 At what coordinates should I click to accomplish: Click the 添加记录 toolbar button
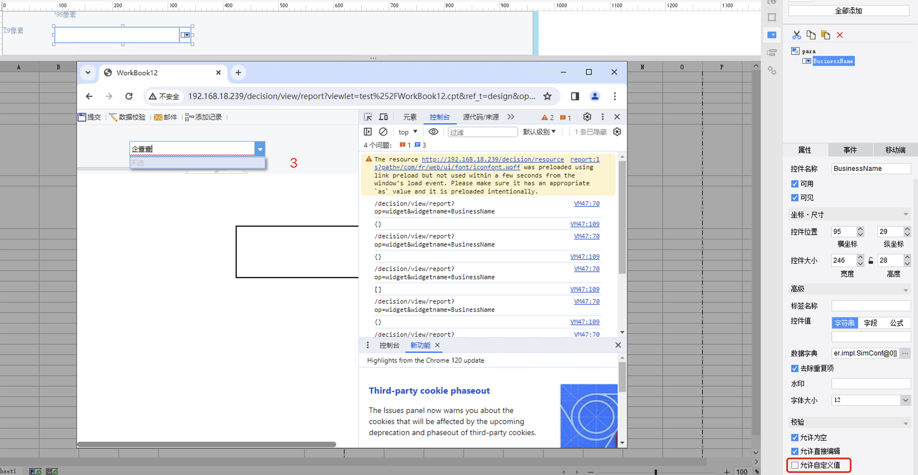204,117
